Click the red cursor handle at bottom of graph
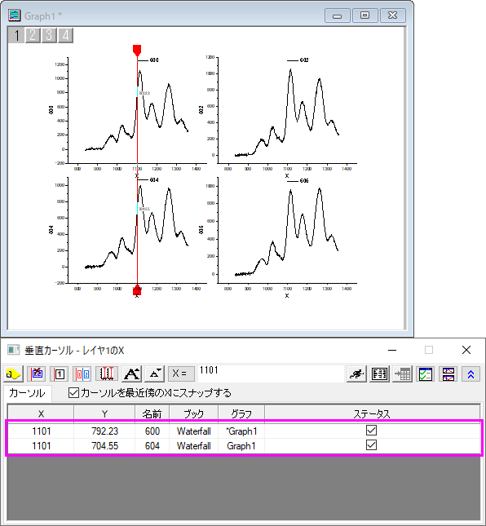This screenshot has height=526, width=486. tap(137, 290)
